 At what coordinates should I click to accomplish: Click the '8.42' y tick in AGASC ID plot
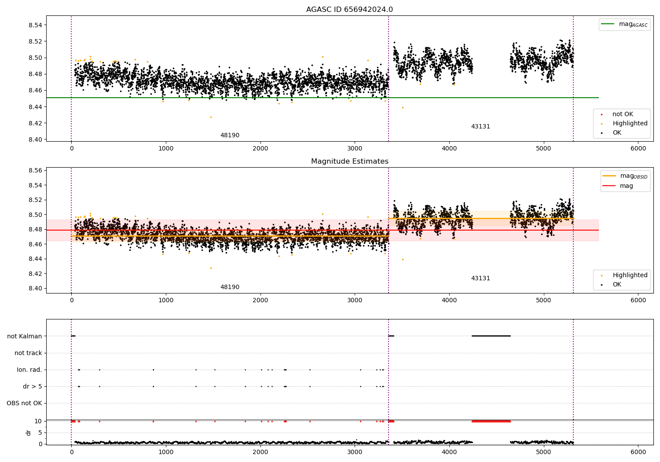35,123
